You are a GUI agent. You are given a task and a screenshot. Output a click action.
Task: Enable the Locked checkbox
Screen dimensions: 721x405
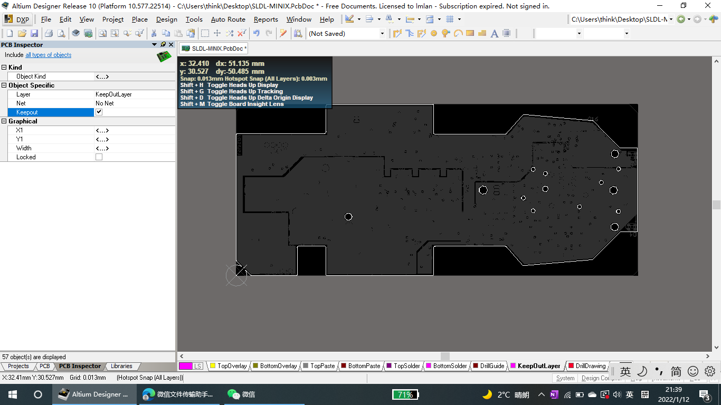tap(99, 157)
